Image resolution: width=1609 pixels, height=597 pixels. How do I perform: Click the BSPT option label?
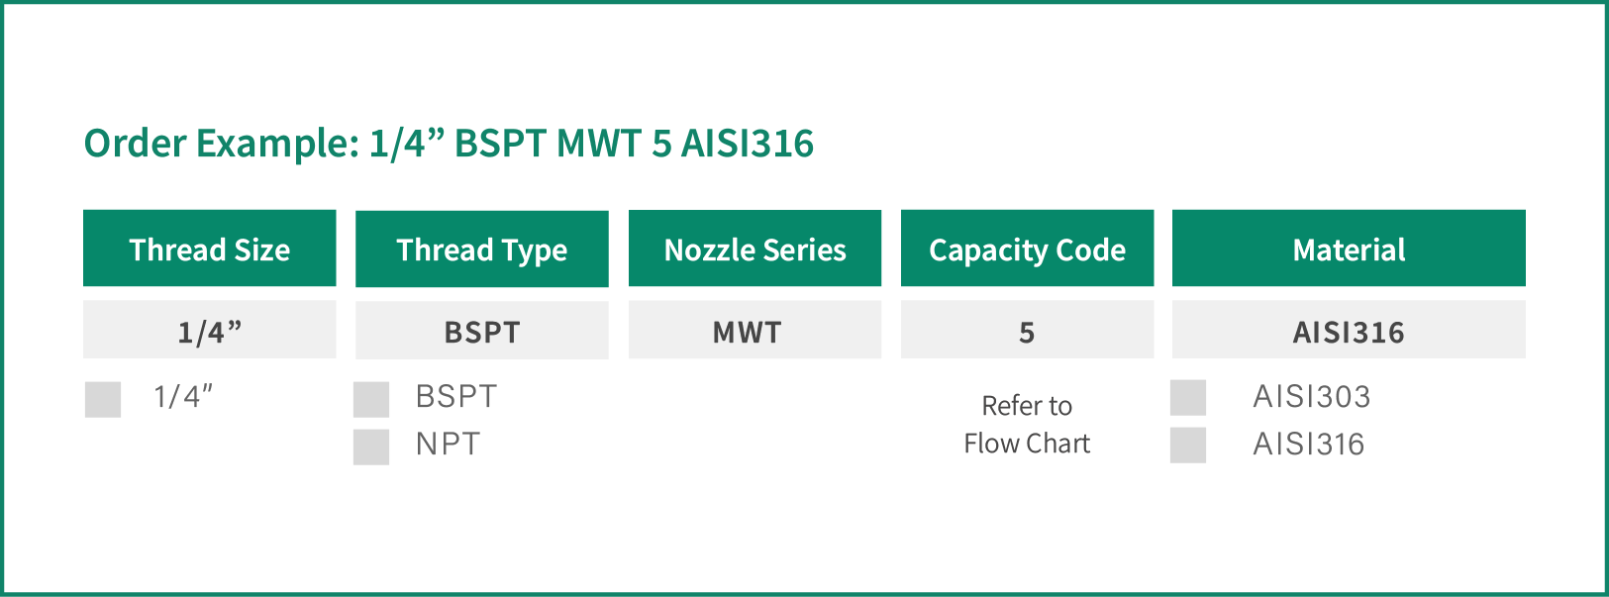[456, 397]
